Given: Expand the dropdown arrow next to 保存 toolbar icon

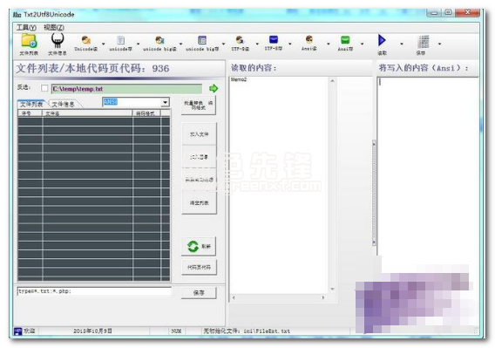Looking at the screenshot, I should click(439, 44).
